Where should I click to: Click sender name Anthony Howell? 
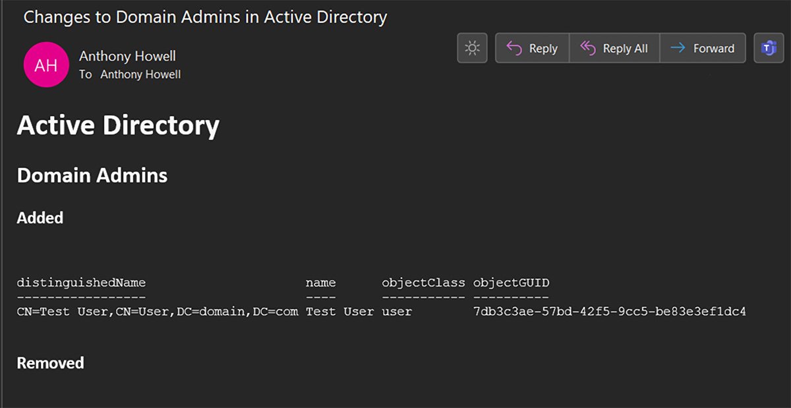coord(127,57)
